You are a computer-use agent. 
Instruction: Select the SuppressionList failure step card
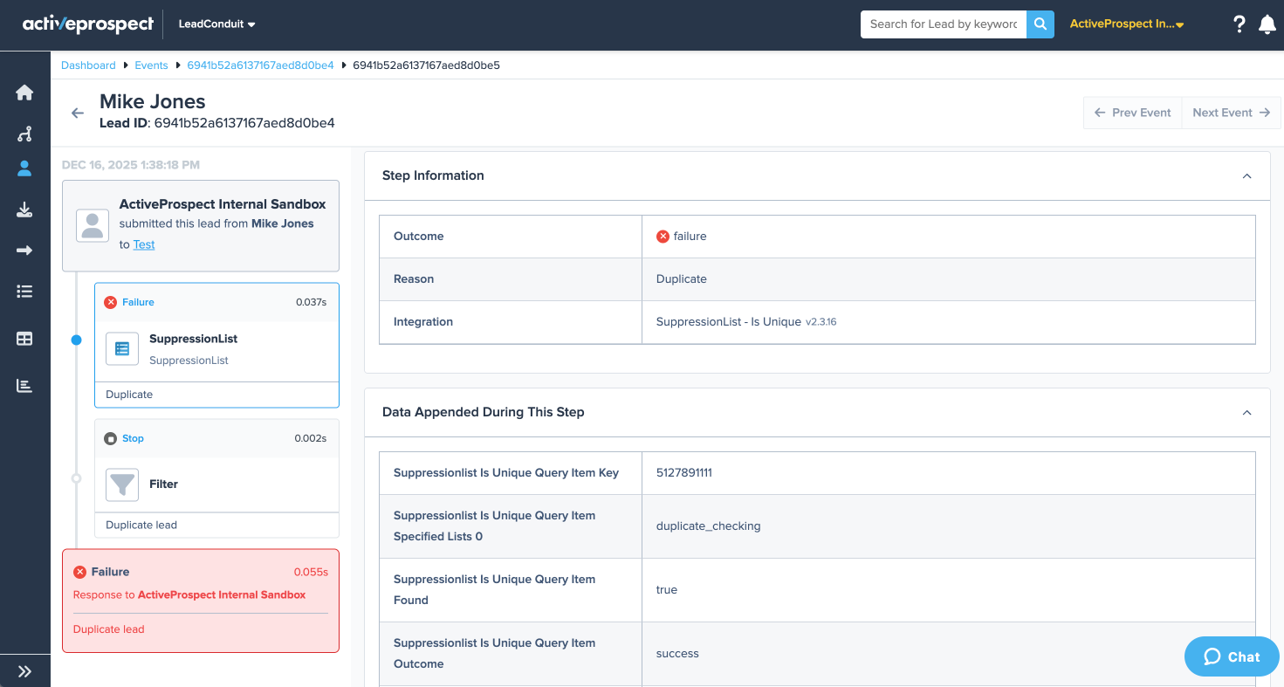coord(216,345)
